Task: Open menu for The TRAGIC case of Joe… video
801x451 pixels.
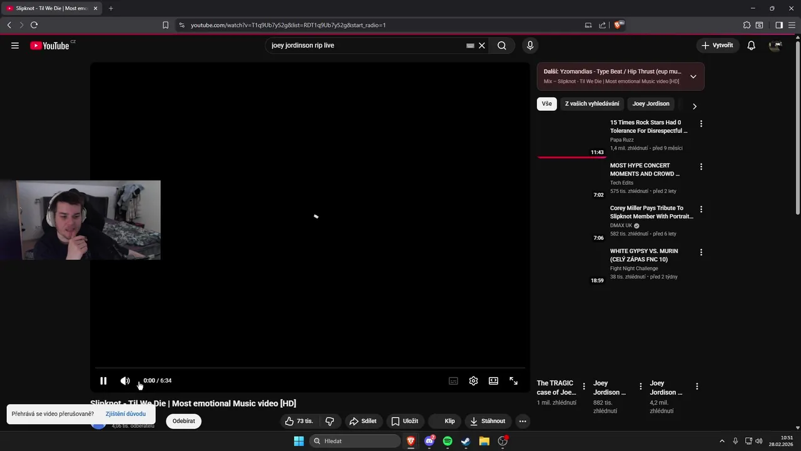Action: coord(584,386)
